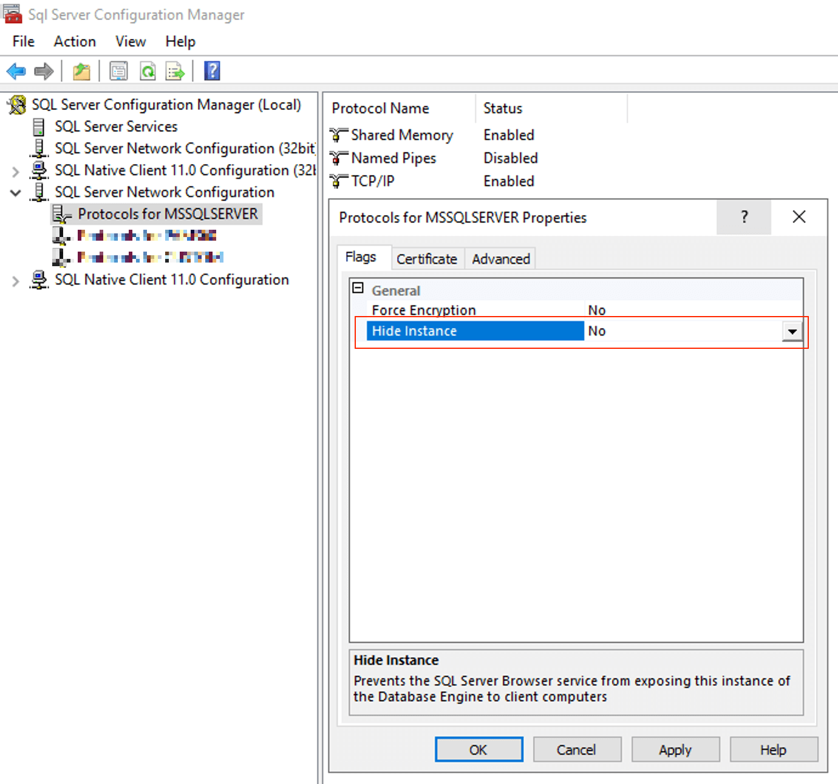Click the Protocols for MSSQLSERVER node icon
This screenshot has width=838, height=784.
coord(62,214)
